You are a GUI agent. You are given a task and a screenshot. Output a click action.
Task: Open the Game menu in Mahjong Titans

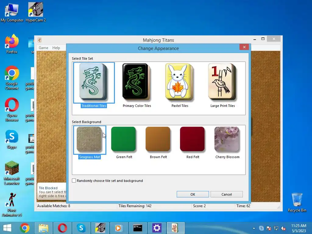(x=43, y=48)
